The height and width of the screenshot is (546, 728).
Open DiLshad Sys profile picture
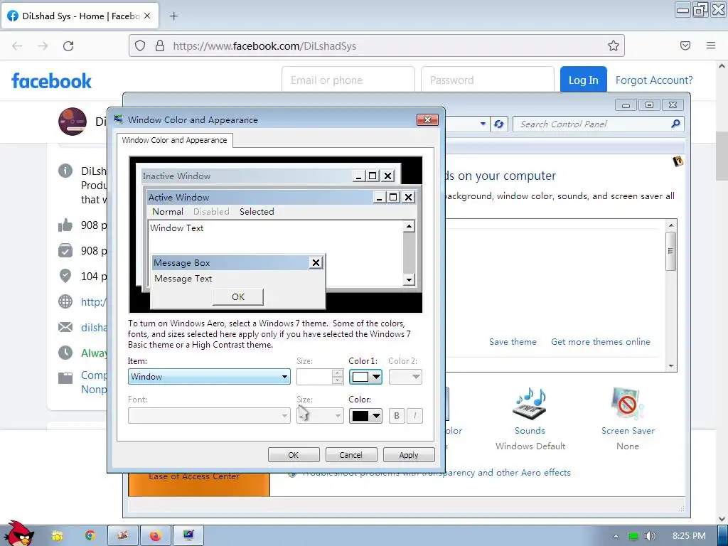[73, 122]
